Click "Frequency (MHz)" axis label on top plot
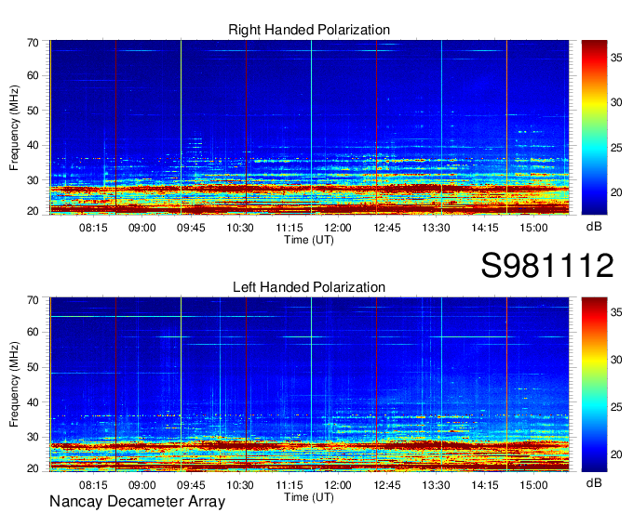This screenshot has width=633, height=513. pos(14,127)
